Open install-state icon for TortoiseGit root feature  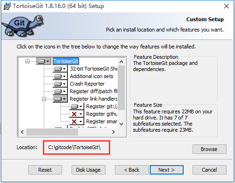pyautogui.click(x=44, y=61)
